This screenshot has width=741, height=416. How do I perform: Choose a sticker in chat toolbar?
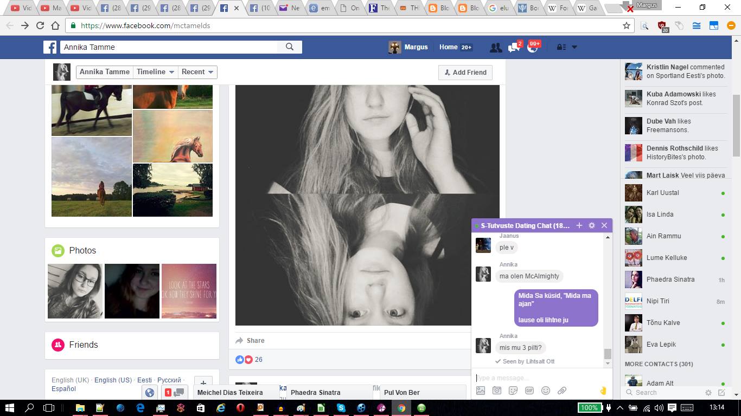tap(513, 391)
